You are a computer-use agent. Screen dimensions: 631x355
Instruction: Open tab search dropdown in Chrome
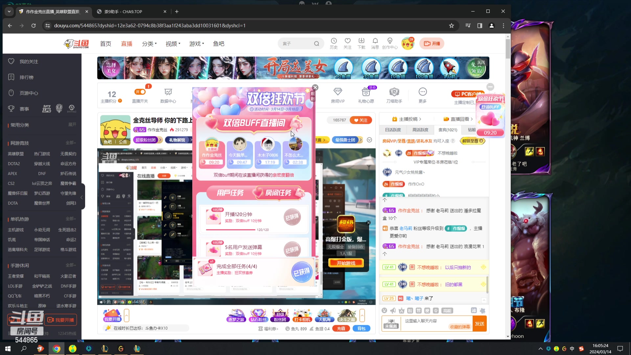pos(9,12)
